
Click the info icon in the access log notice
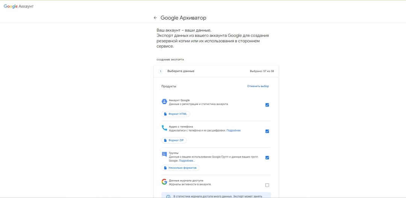[x=168, y=196]
